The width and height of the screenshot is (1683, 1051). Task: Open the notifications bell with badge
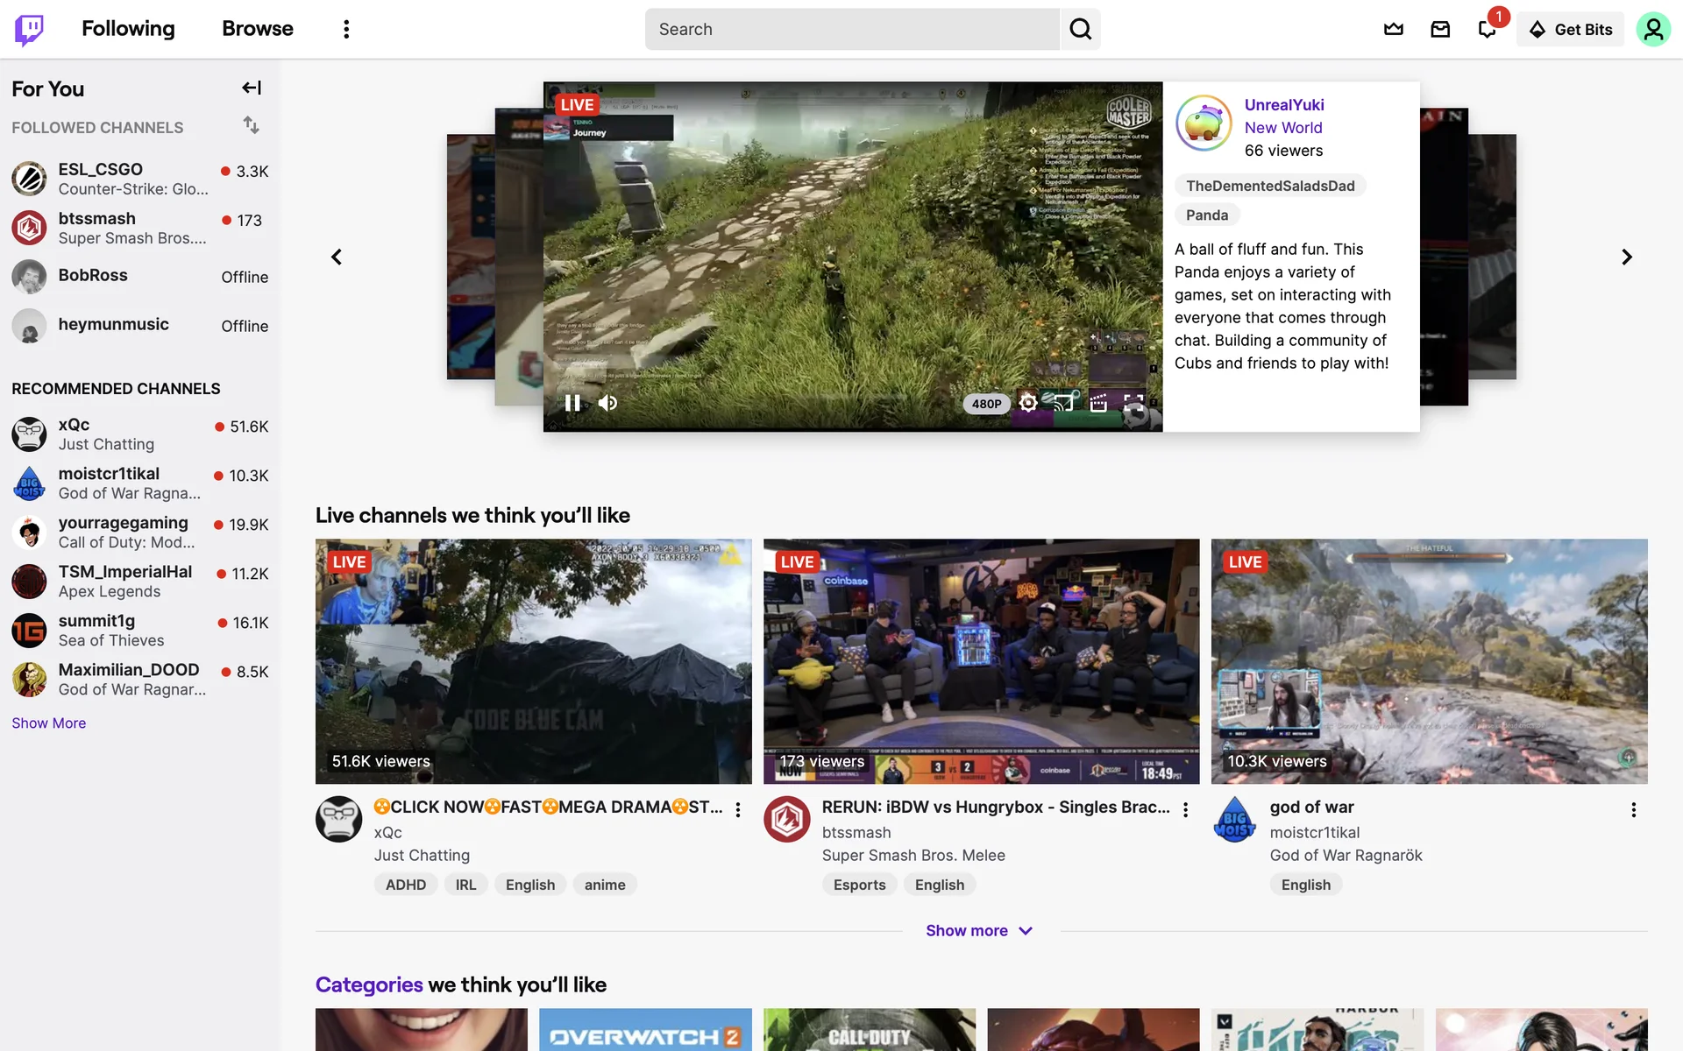1488,30
